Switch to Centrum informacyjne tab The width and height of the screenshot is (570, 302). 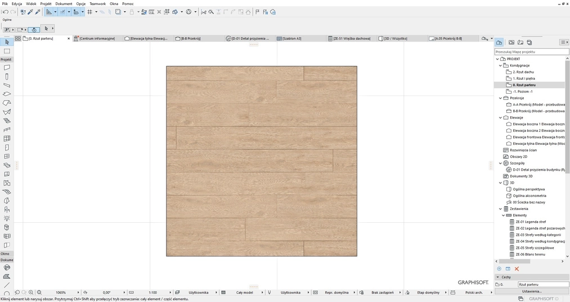point(97,38)
